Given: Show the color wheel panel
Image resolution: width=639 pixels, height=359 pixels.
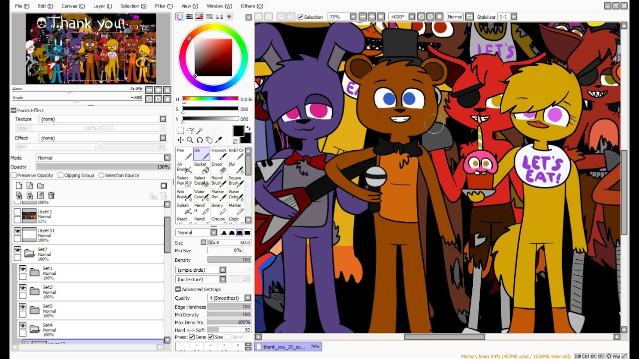Looking at the screenshot, I should (180, 17).
